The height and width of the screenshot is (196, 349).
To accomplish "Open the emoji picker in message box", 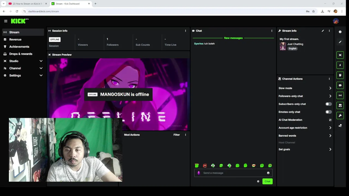I will pos(268,173).
